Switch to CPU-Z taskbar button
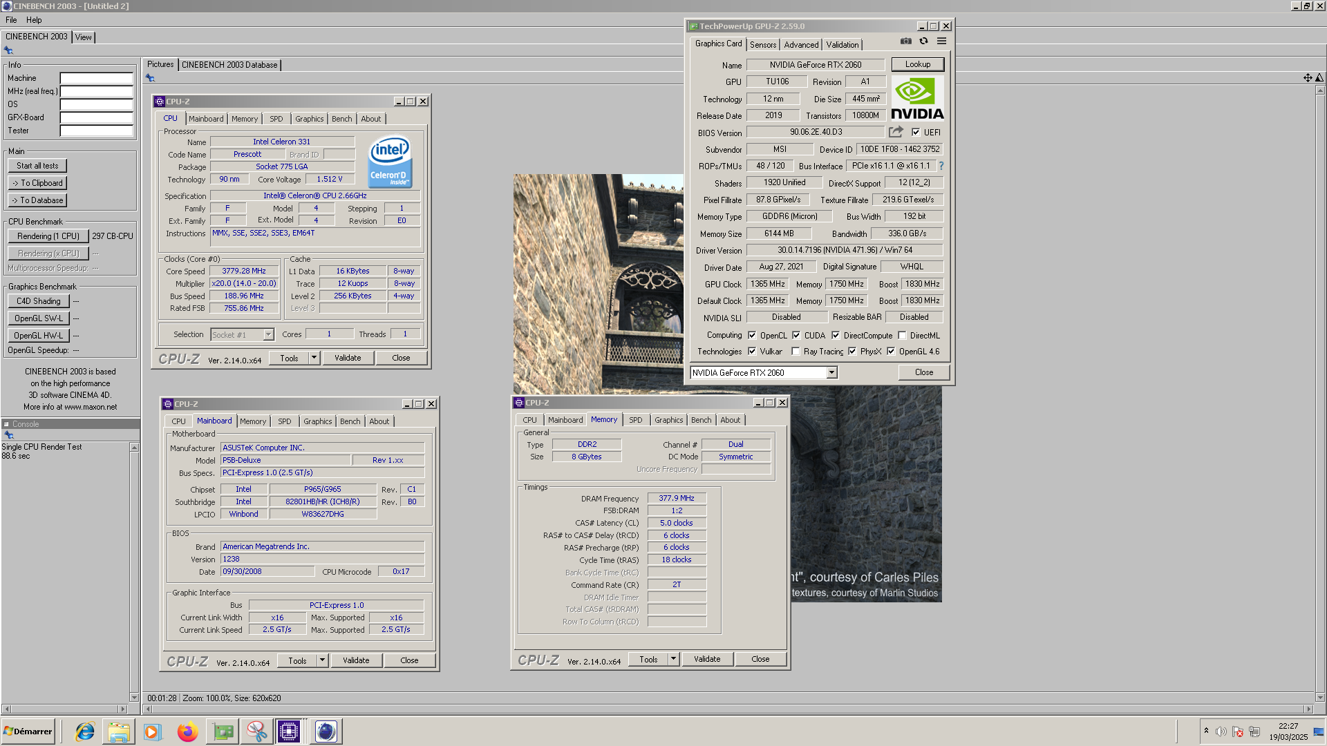The width and height of the screenshot is (1327, 746). (289, 731)
